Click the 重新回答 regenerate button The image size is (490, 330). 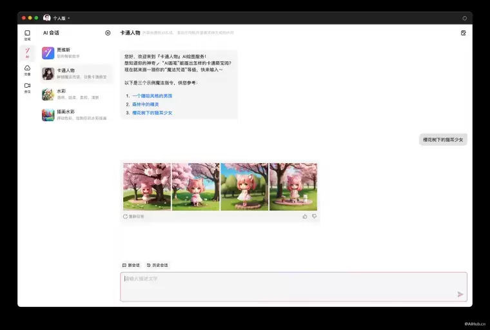tap(134, 217)
